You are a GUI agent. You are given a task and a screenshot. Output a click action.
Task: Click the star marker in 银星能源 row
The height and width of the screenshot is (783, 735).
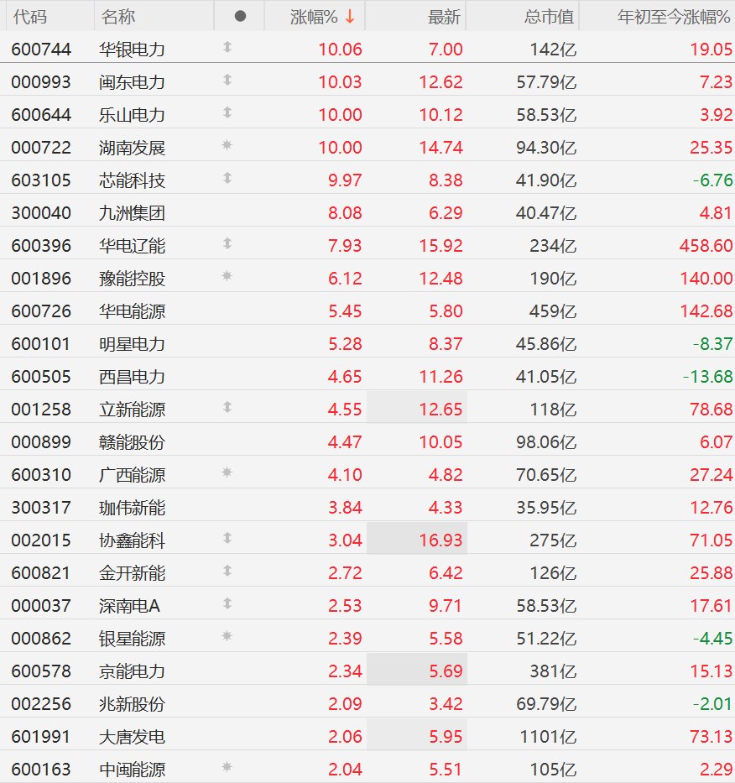227,636
